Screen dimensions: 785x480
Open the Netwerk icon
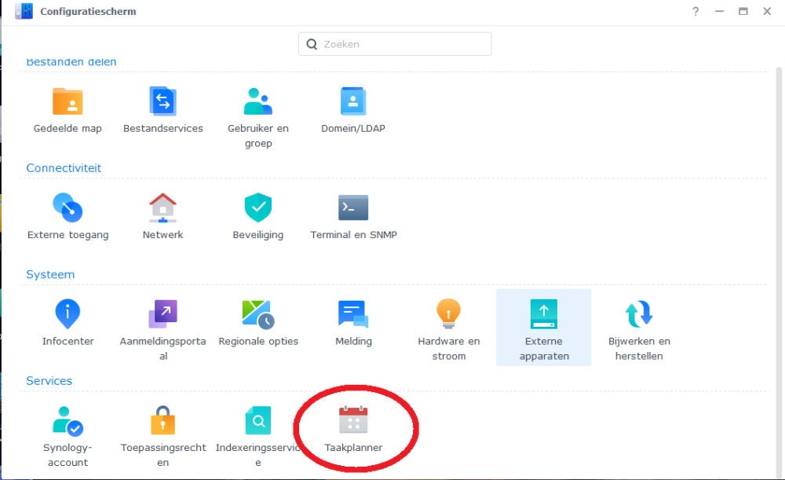click(162, 207)
